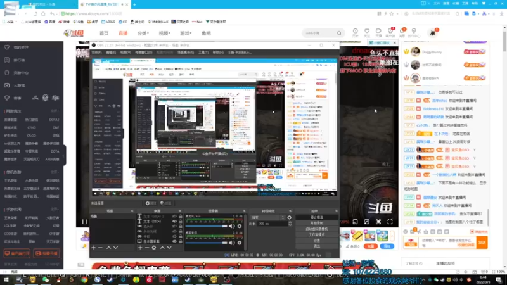Go to 直播 tab in Douyu nav
Screen dimensions: 507x285
click(x=123, y=34)
